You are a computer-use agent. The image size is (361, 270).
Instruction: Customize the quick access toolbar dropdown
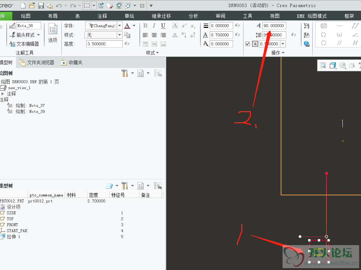tap(151, 6)
